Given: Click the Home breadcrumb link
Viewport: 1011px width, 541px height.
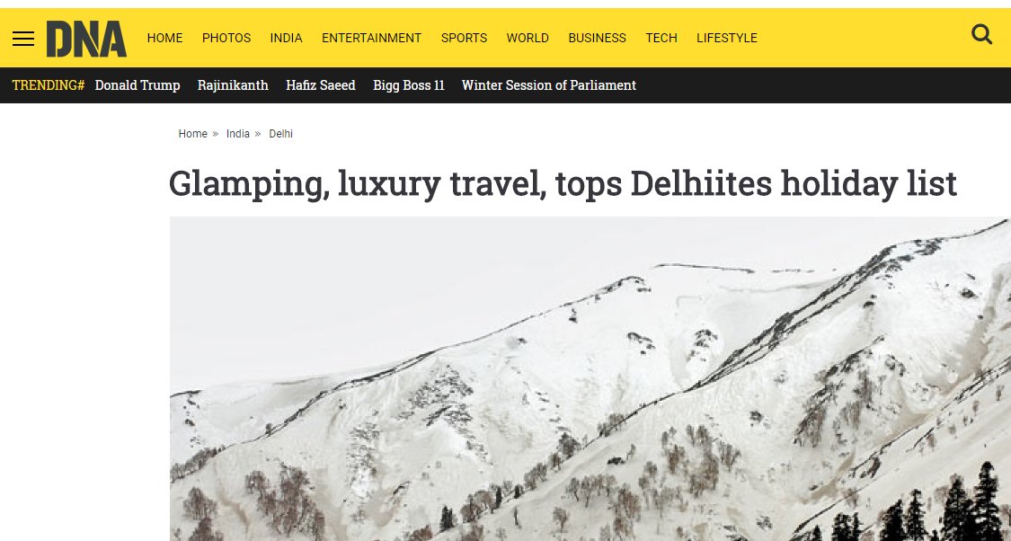Looking at the screenshot, I should pos(193,134).
